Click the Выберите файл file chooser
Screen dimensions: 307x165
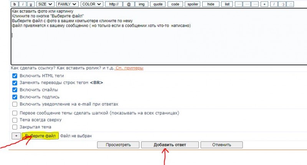[40, 136]
